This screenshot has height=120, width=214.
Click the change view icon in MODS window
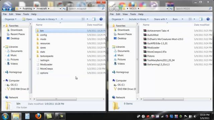190,19
